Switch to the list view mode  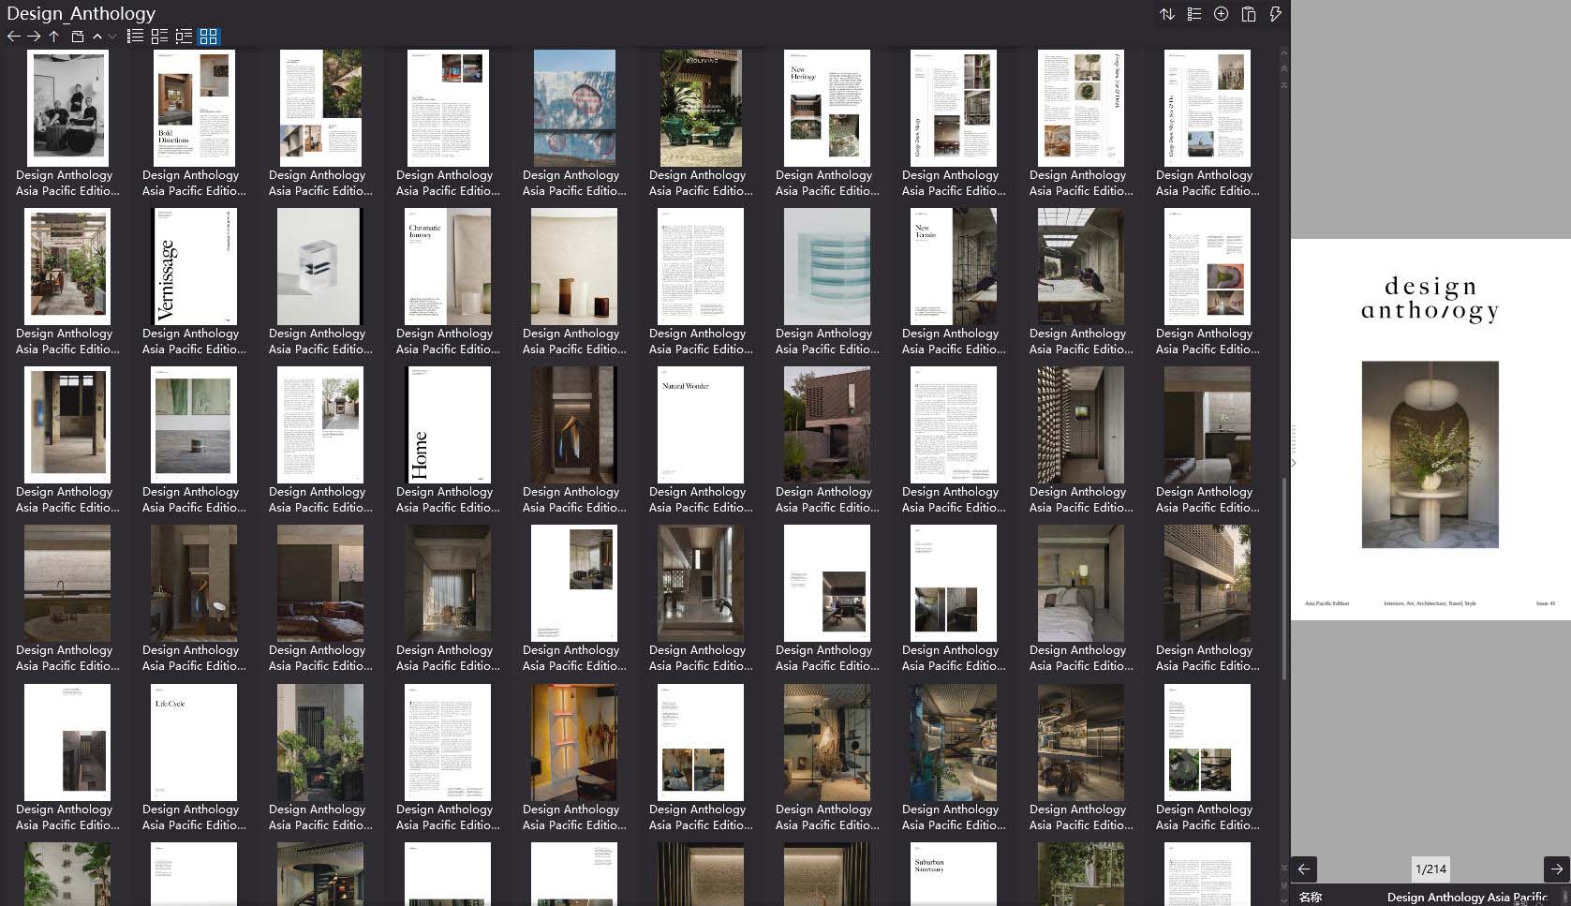135,36
